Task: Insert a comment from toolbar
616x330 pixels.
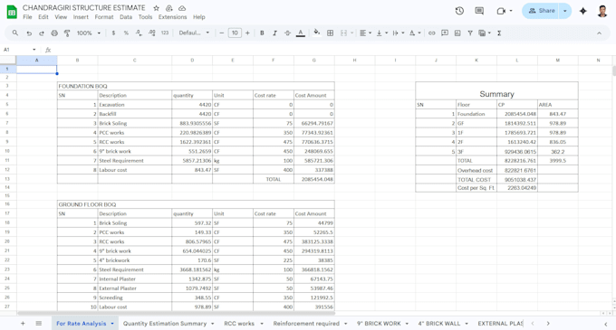Action: click(445, 33)
